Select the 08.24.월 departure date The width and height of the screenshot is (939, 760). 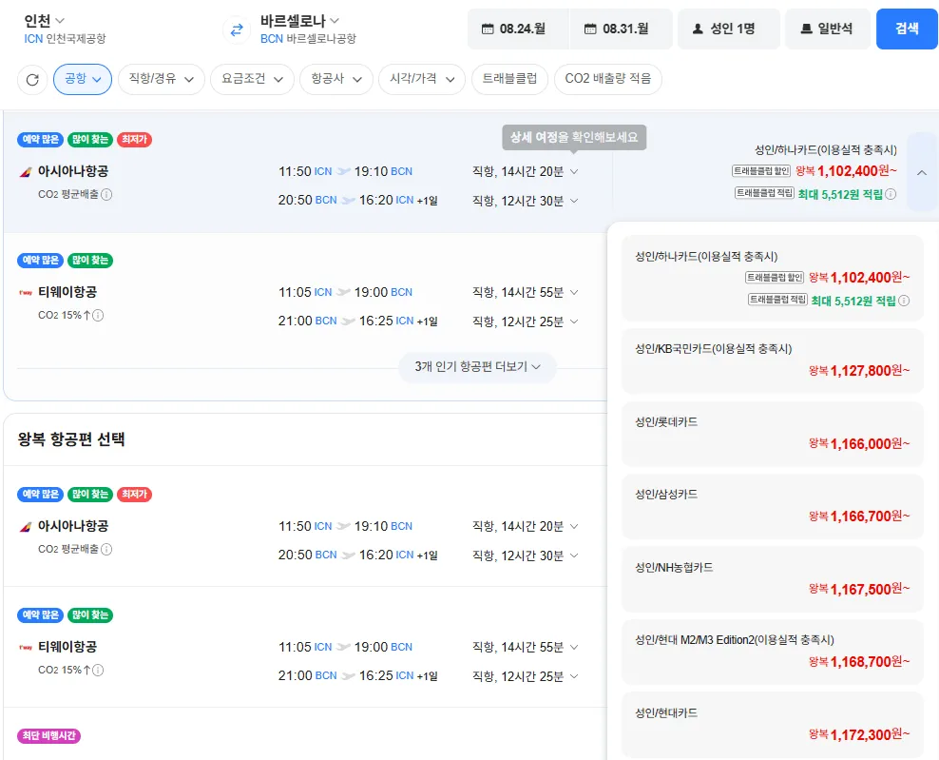518,29
